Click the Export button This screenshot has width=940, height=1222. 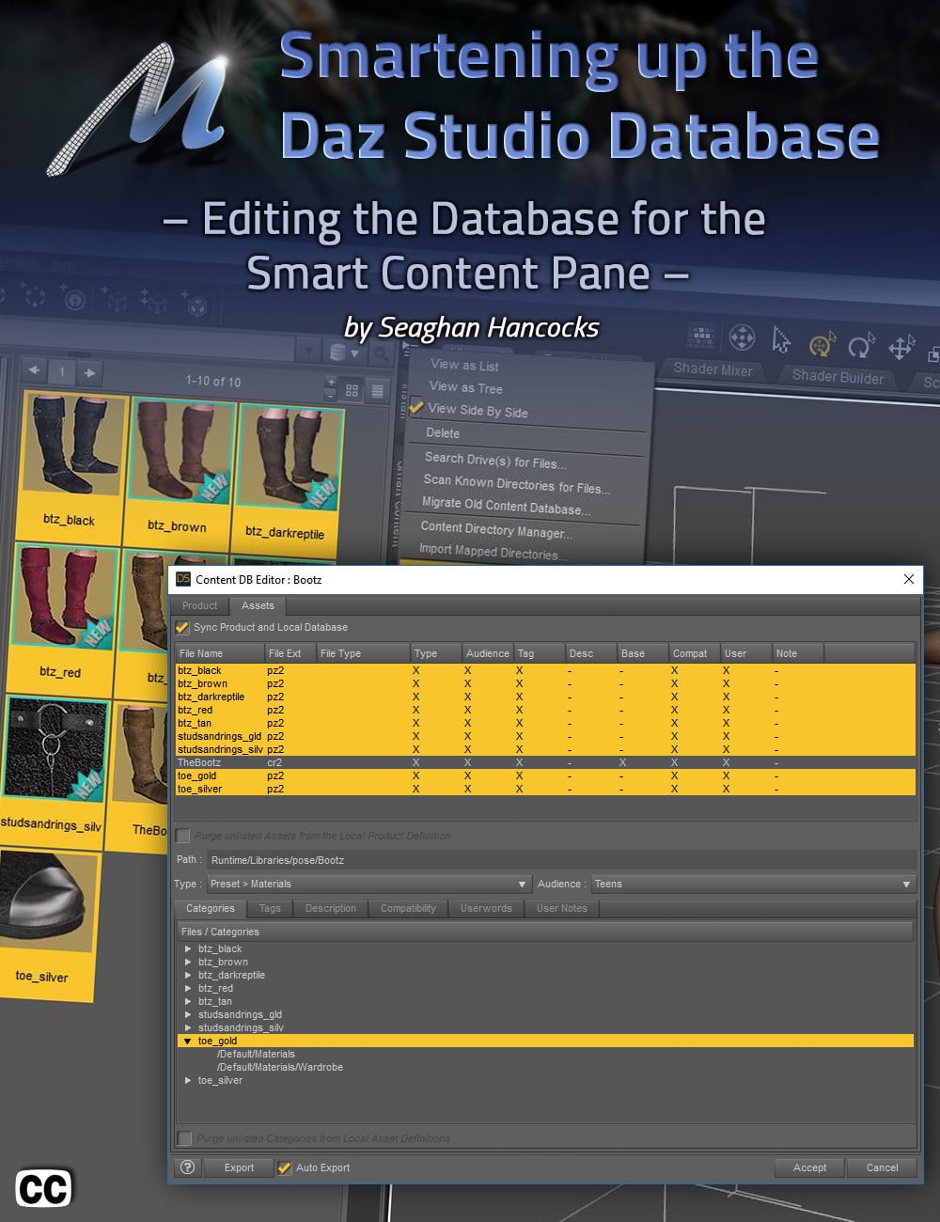coord(239,1167)
